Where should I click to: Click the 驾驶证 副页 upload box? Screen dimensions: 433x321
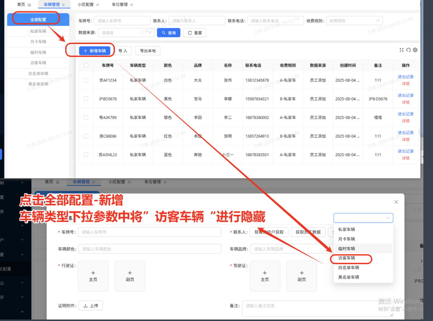[x=301, y=276]
